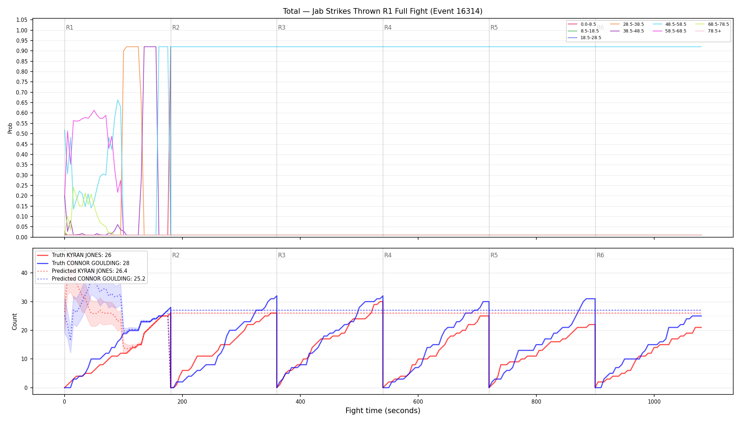The width and height of the screenshot is (741, 423).
Task: Click the R4 round marker in the Count chart
Action: (x=388, y=255)
